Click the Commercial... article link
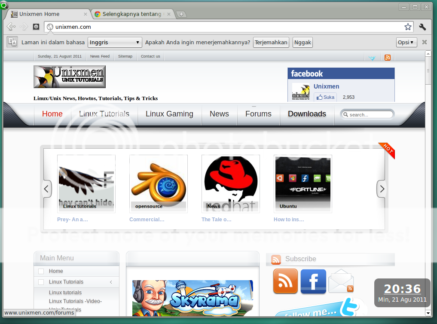Screen dimensions: 437x324 147,220
